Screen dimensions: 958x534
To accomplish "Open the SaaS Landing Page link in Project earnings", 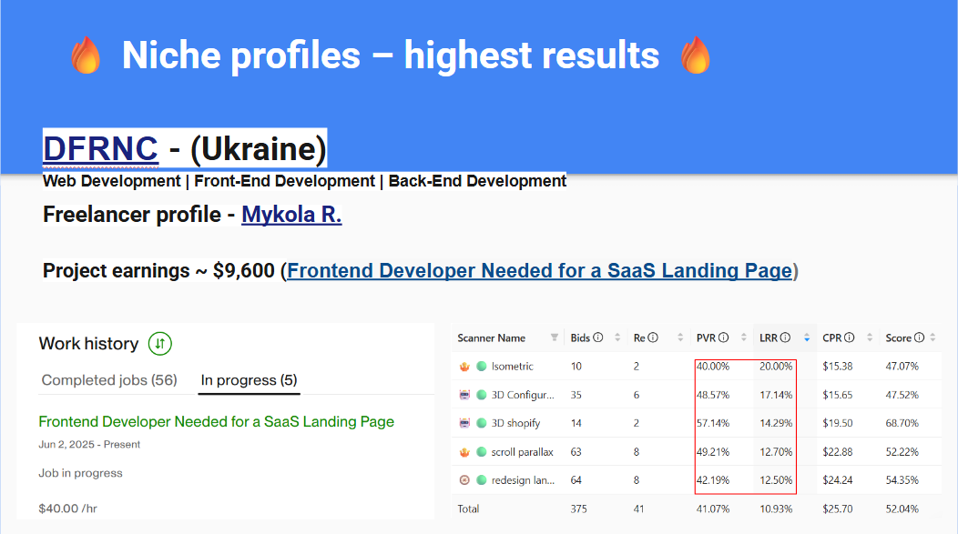I will 539,270.
